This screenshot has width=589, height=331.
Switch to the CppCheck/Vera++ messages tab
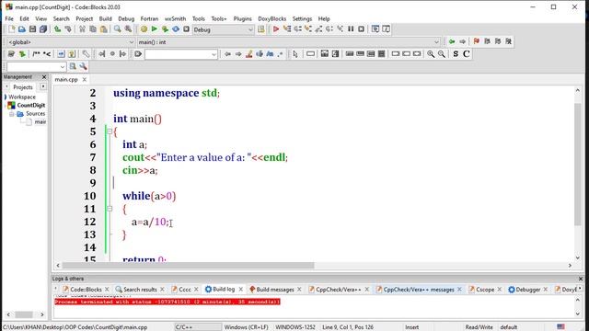419,290
